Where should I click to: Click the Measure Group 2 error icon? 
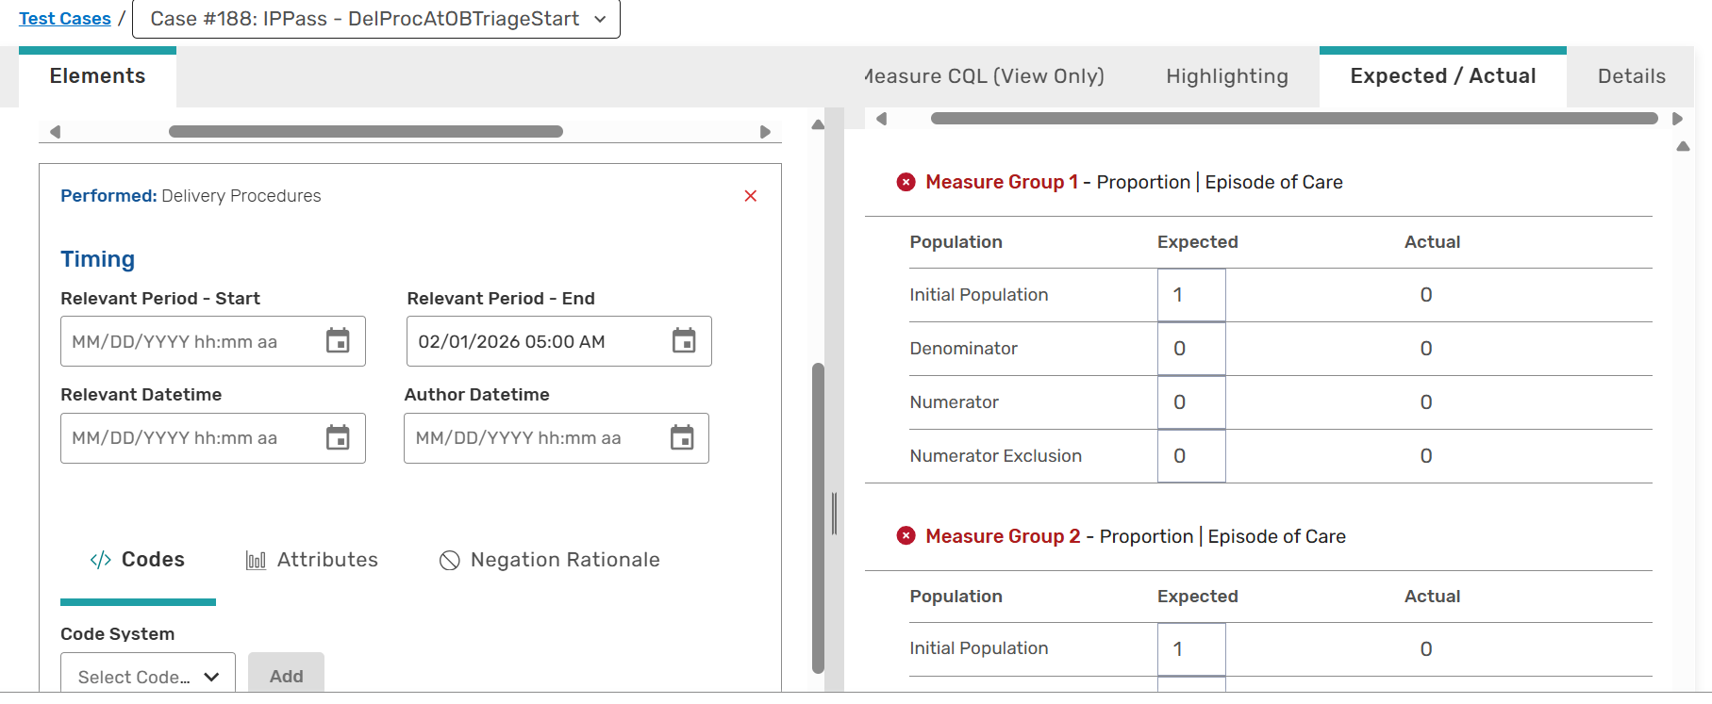(906, 536)
